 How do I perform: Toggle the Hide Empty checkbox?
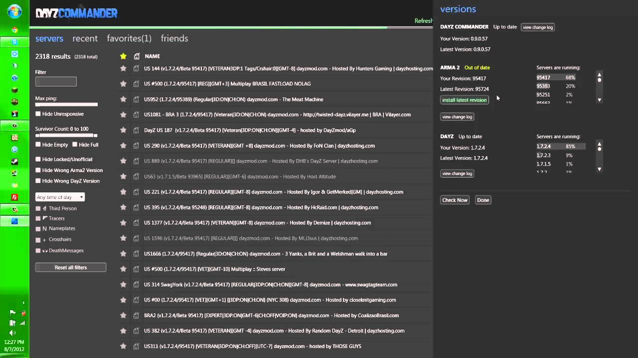pyautogui.click(x=38, y=145)
